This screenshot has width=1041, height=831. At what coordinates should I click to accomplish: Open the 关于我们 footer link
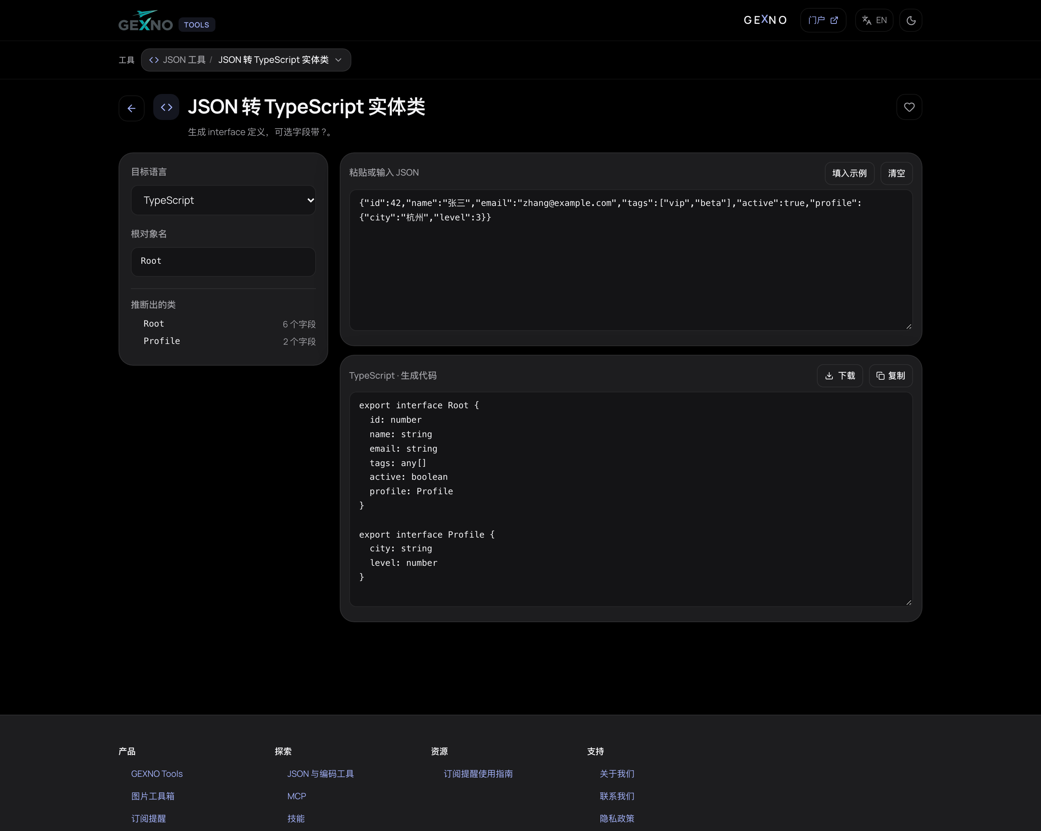tap(617, 774)
